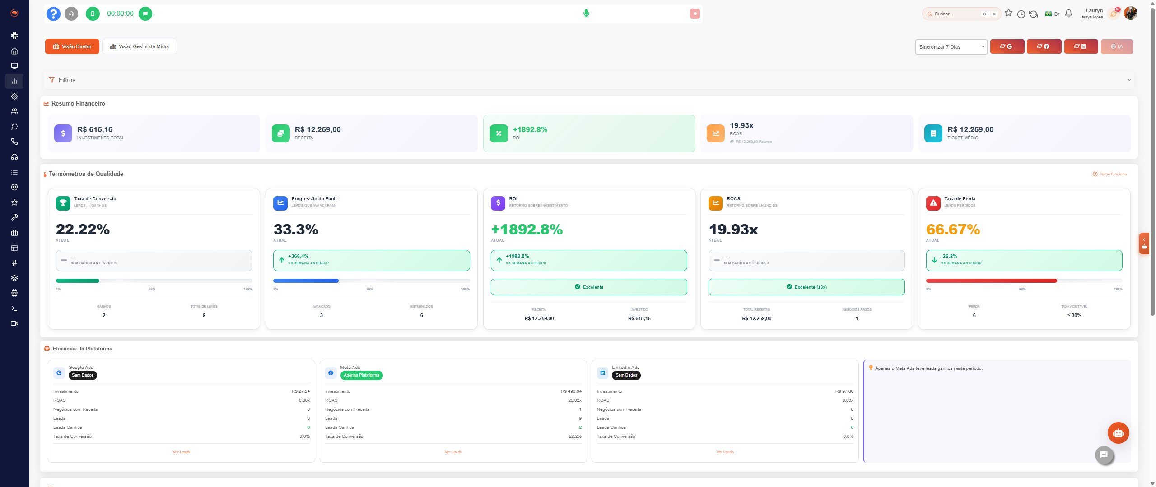This screenshot has width=1156, height=487.
Task: Open the headset support sidebar icon
Action: coord(14,157)
